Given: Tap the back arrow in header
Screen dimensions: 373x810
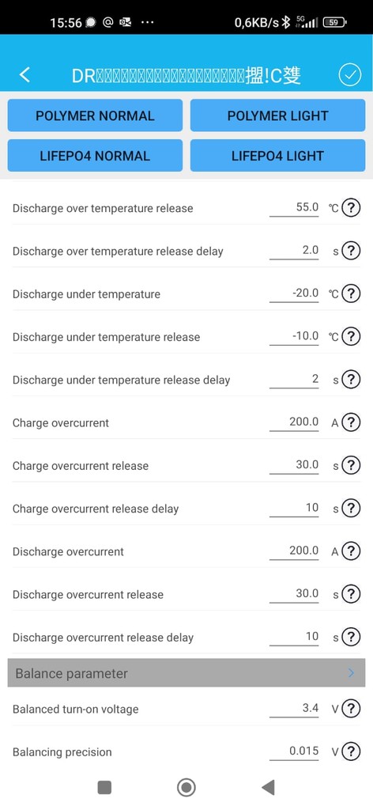Looking at the screenshot, I should [24, 75].
